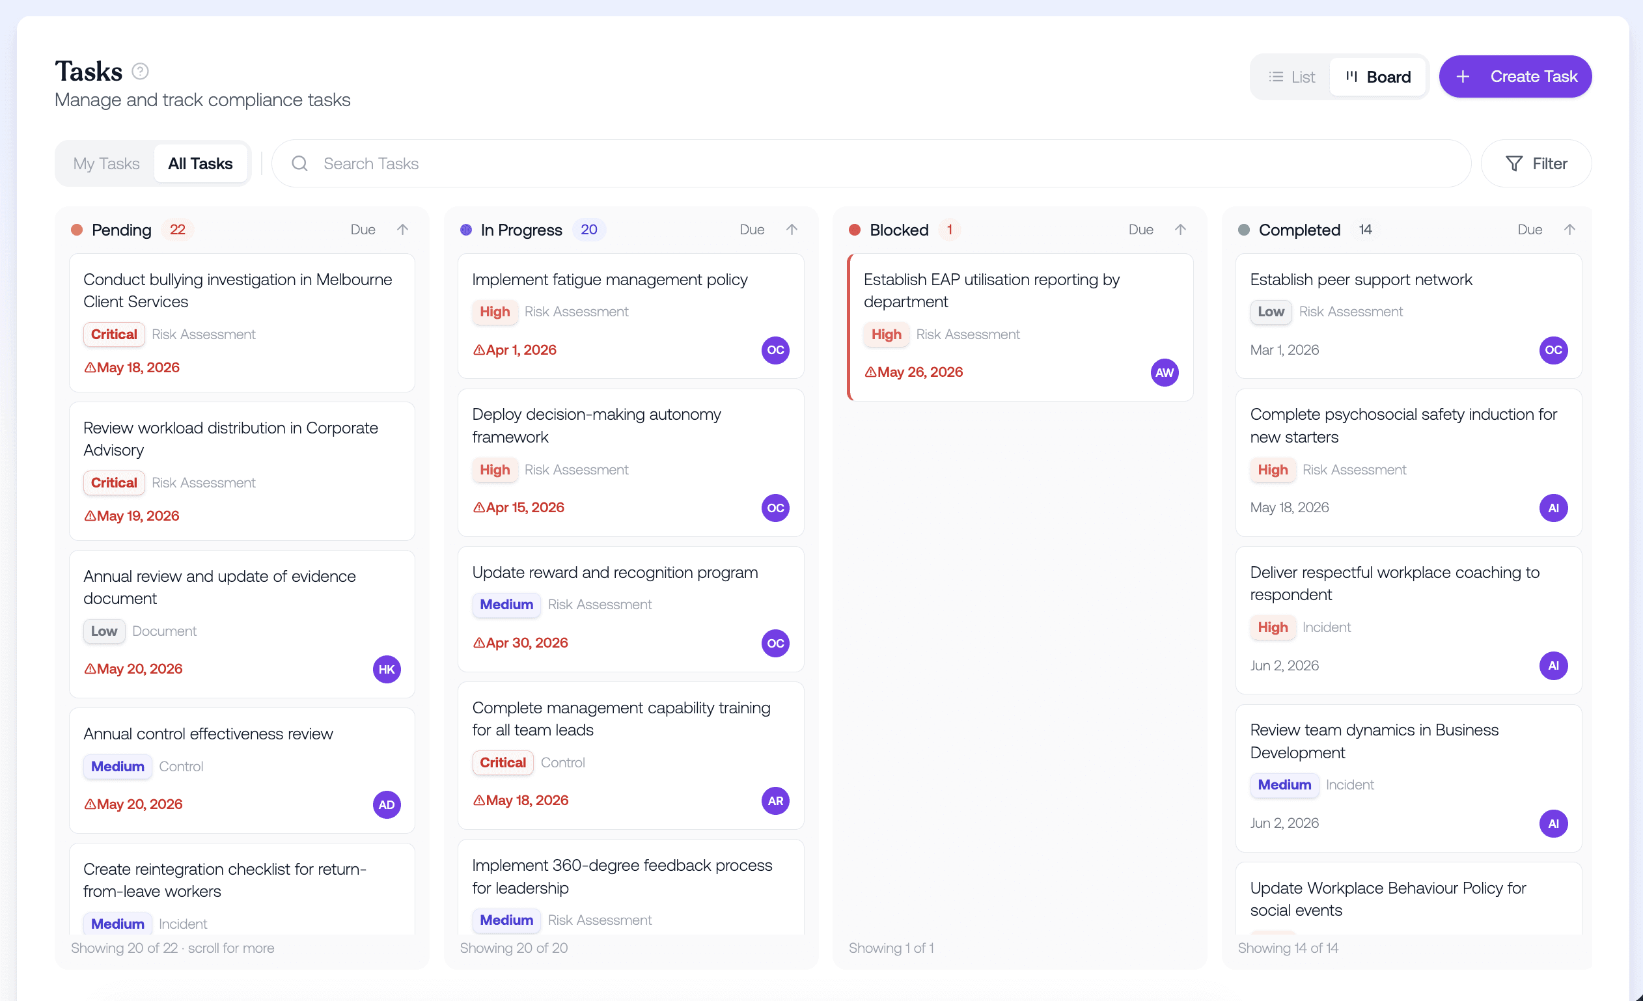This screenshot has height=1001, width=1643.
Task: Open Due sort option in Pending column
Action: [x=363, y=229]
